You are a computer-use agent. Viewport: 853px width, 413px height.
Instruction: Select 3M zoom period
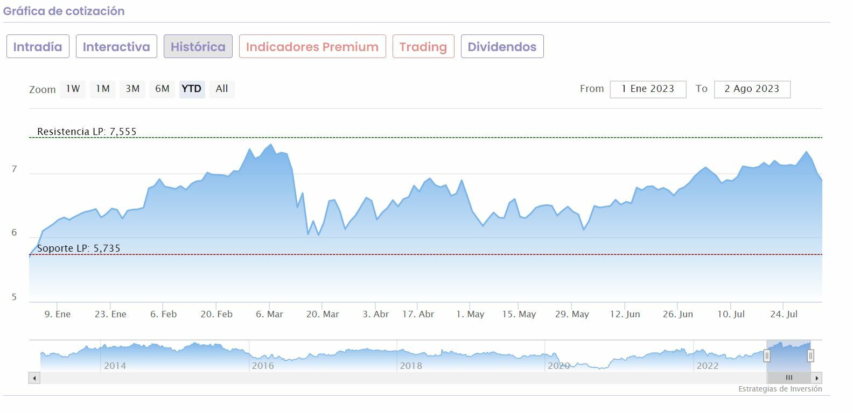(132, 89)
